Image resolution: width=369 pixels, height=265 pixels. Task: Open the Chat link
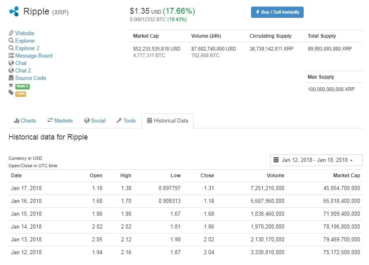coord(21,63)
